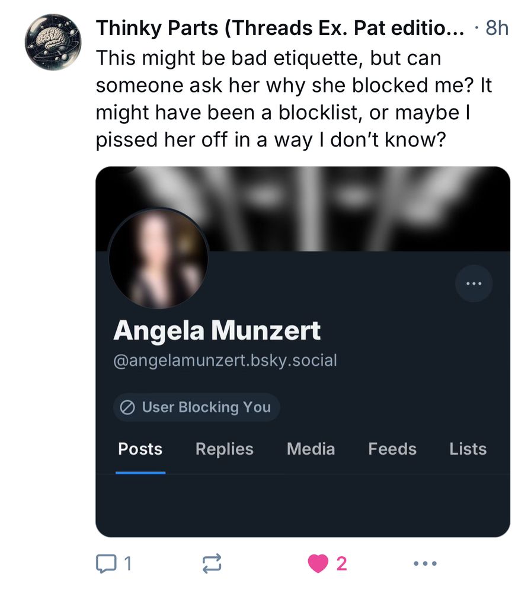Image resolution: width=531 pixels, height=593 pixels.
Task: Switch to the Feeds tab
Action: [392, 449]
